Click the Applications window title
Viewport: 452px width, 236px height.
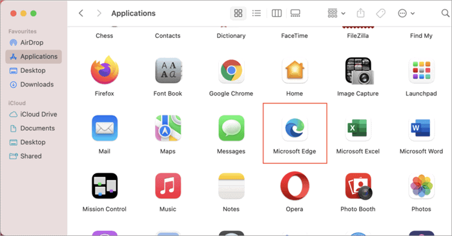[x=134, y=14]
